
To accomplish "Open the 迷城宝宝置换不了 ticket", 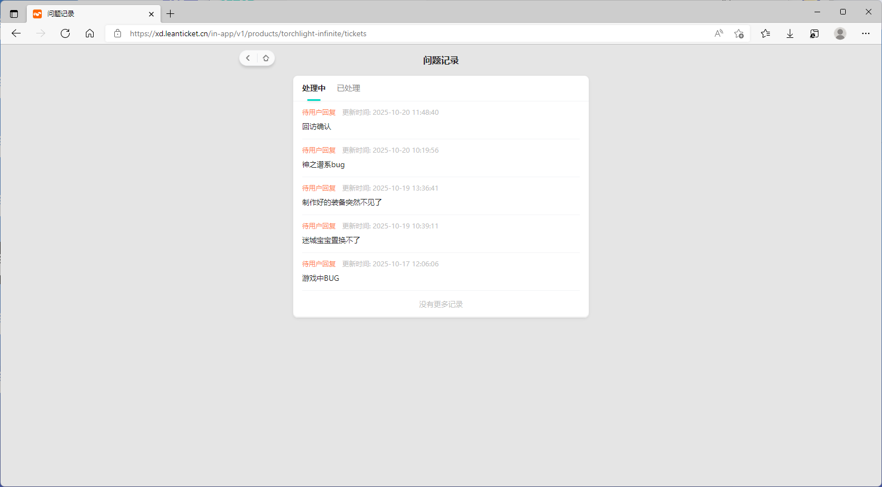I will (x=331, y=240).
